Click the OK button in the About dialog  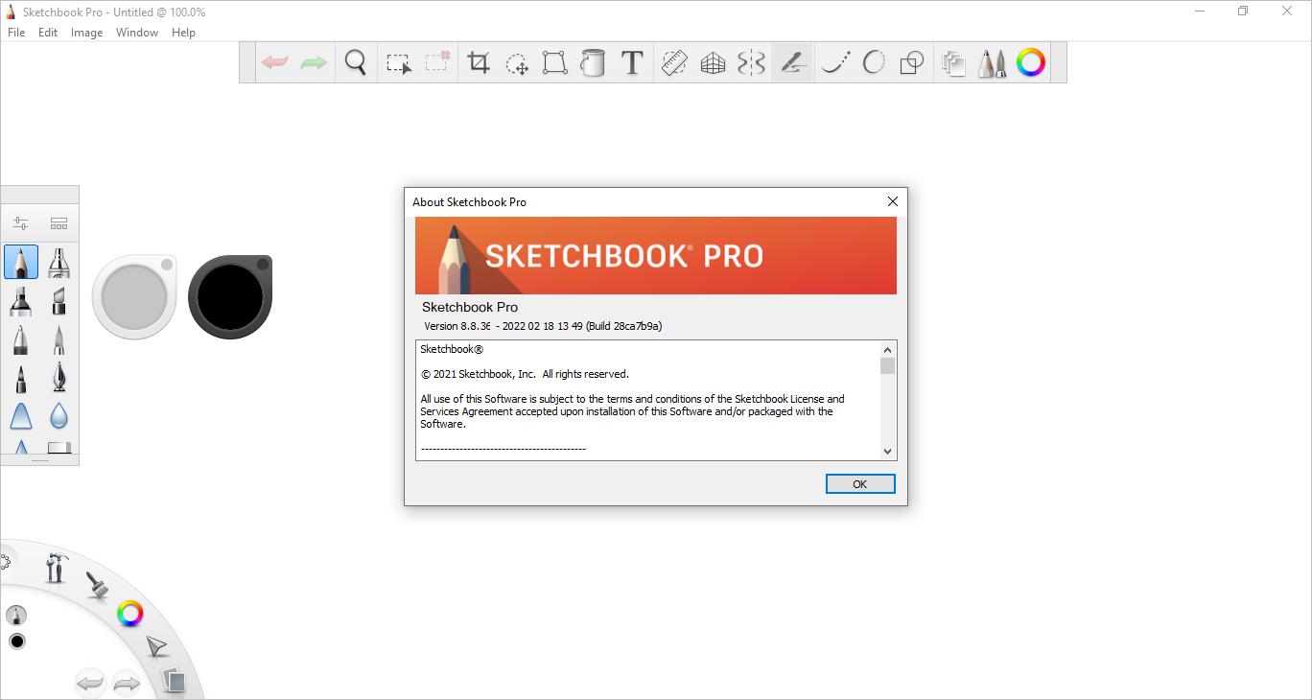point(859,483)
